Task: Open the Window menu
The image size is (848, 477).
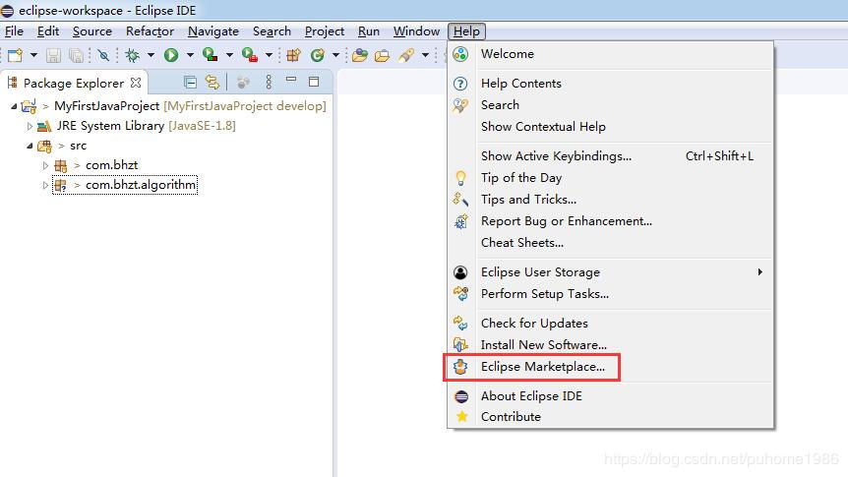Action: (416, 31)
